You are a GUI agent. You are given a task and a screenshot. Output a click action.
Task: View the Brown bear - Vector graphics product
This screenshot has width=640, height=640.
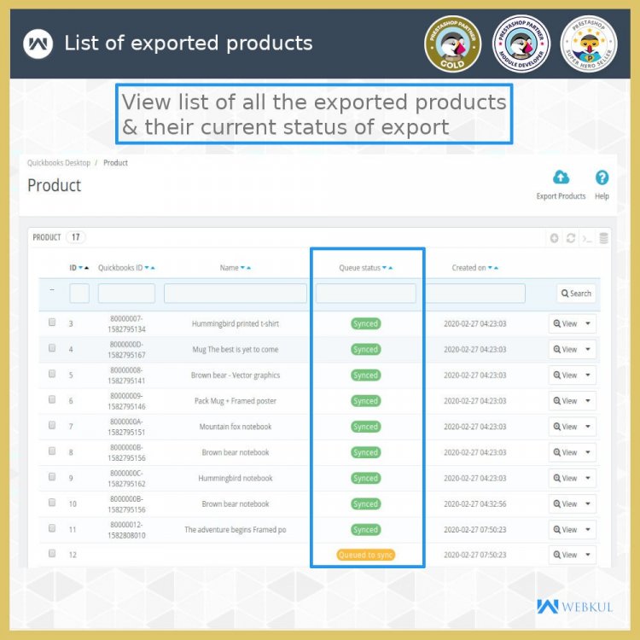tap(565, 375)
